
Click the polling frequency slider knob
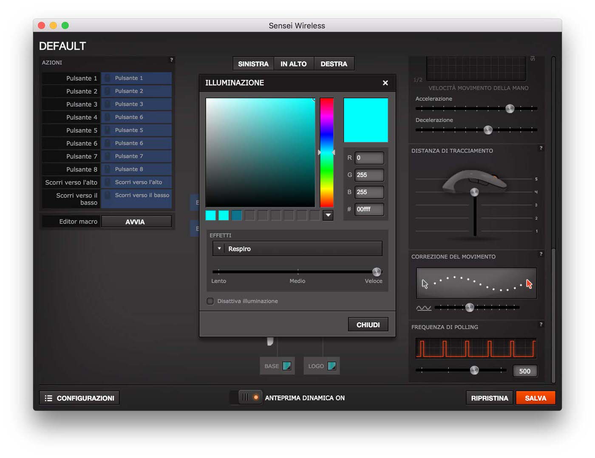tap(474, 370)
